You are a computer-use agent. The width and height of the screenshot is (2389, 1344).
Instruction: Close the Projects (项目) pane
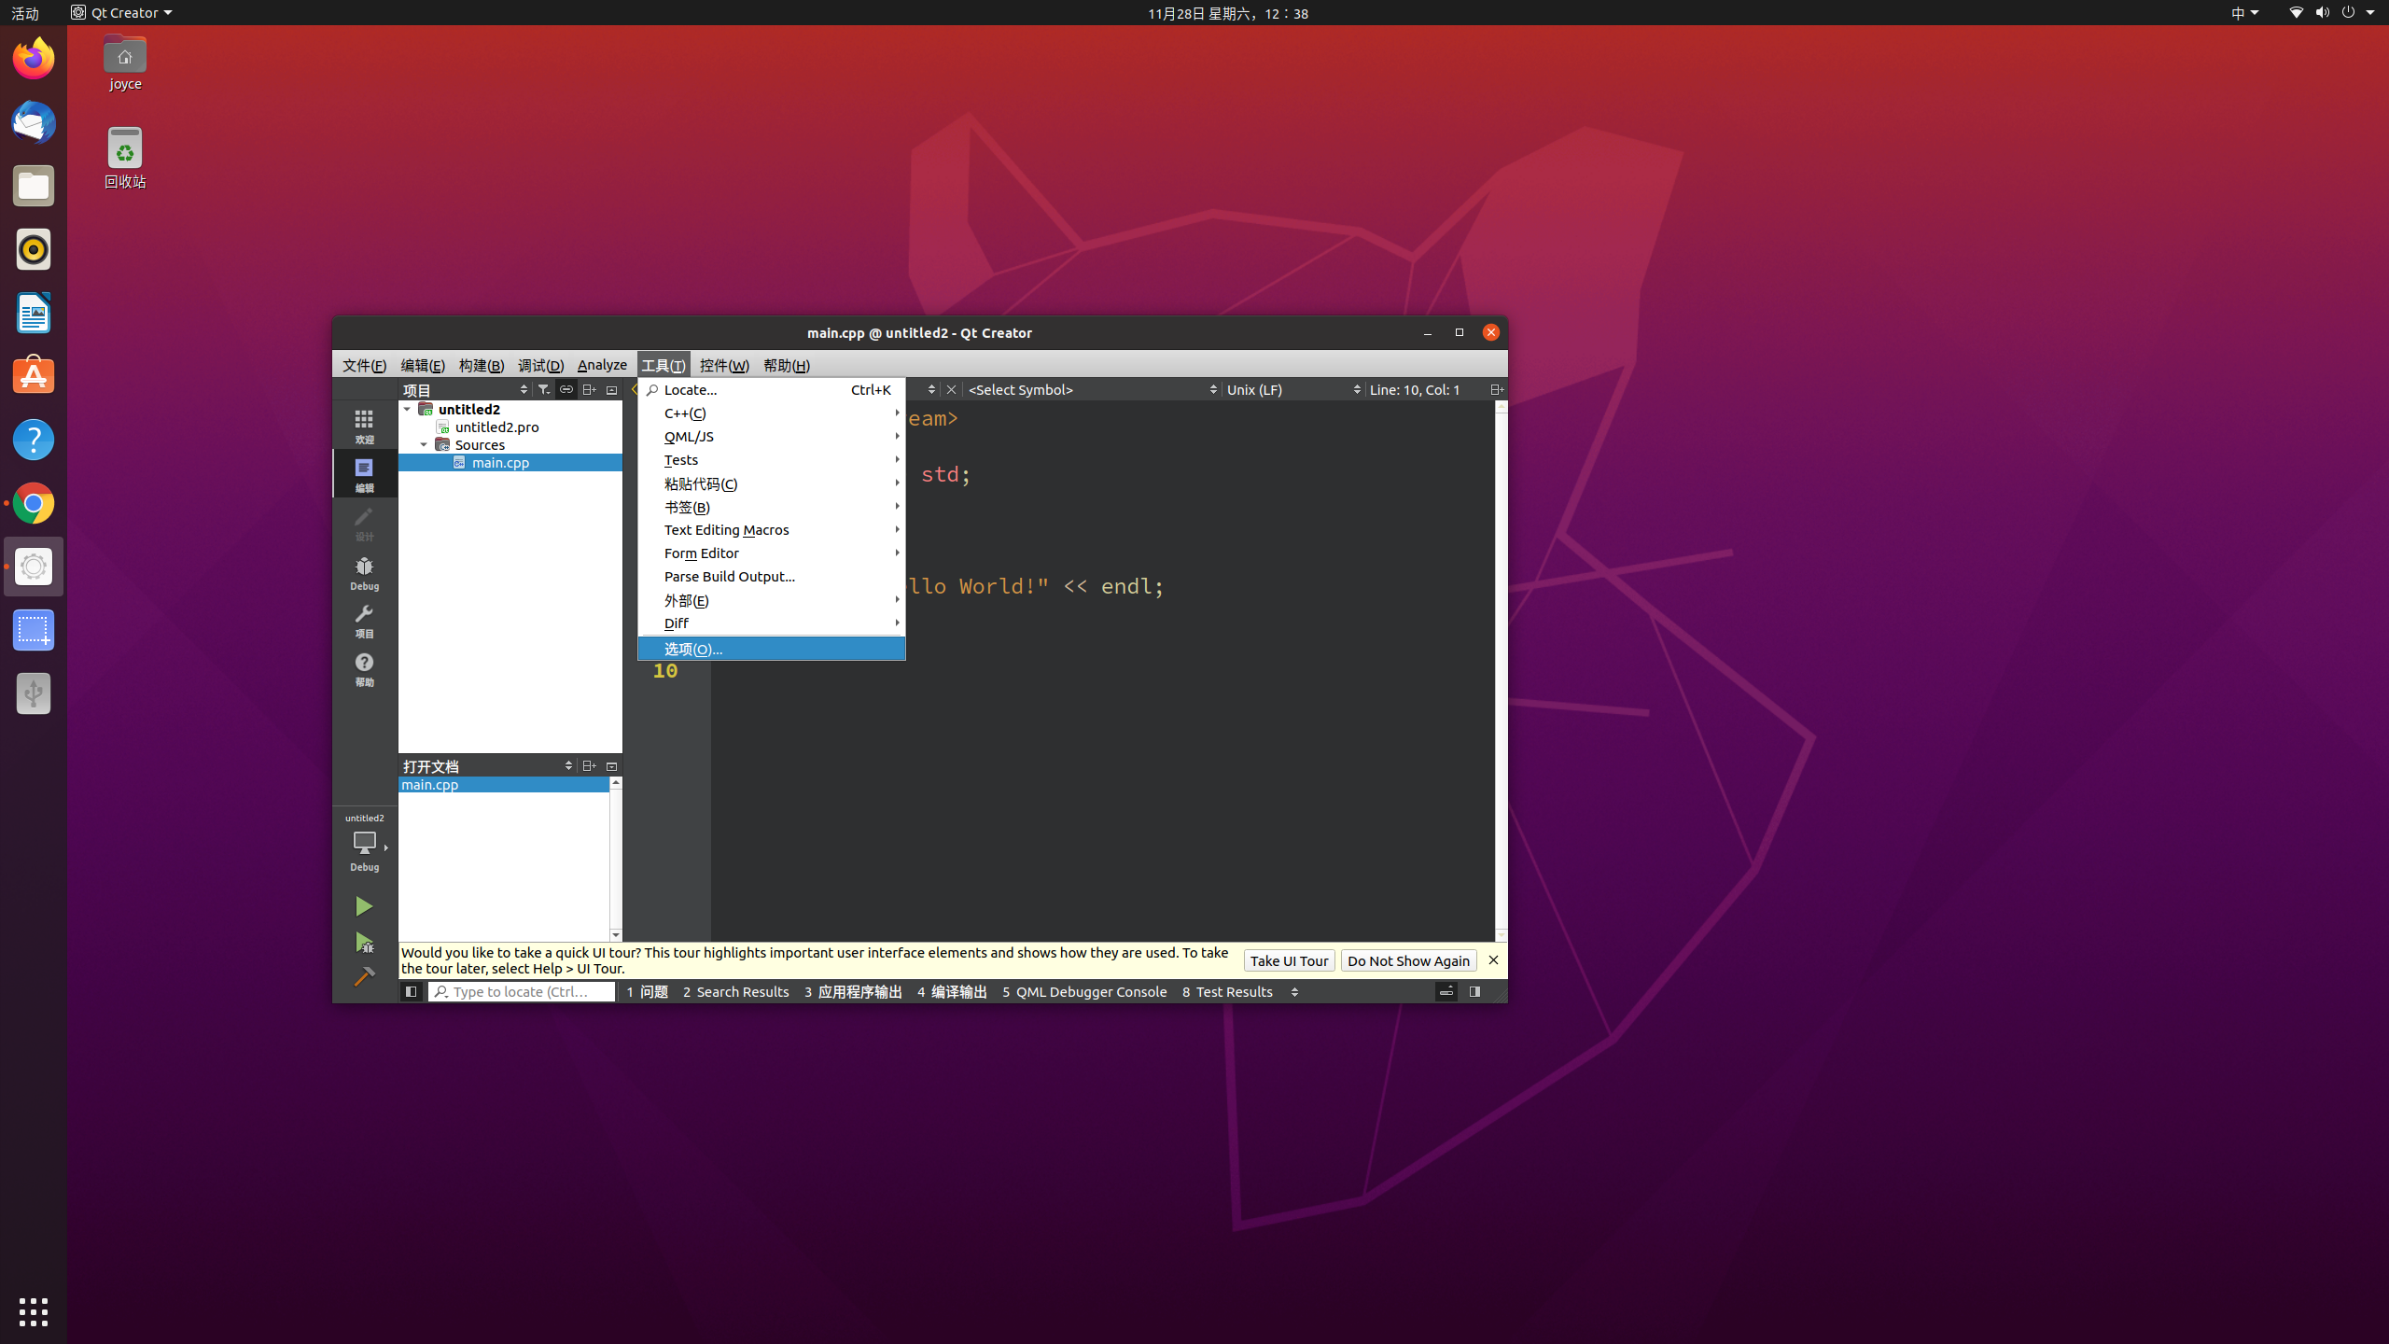click(x=612, y=389)
